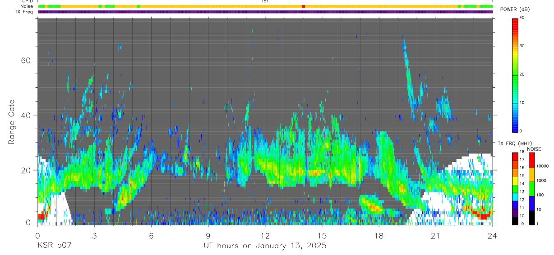554x255 pixels.
Task: Click the yellow 14–15 MHz swatch in the TX FRQ legend
Action: (515, 180)
